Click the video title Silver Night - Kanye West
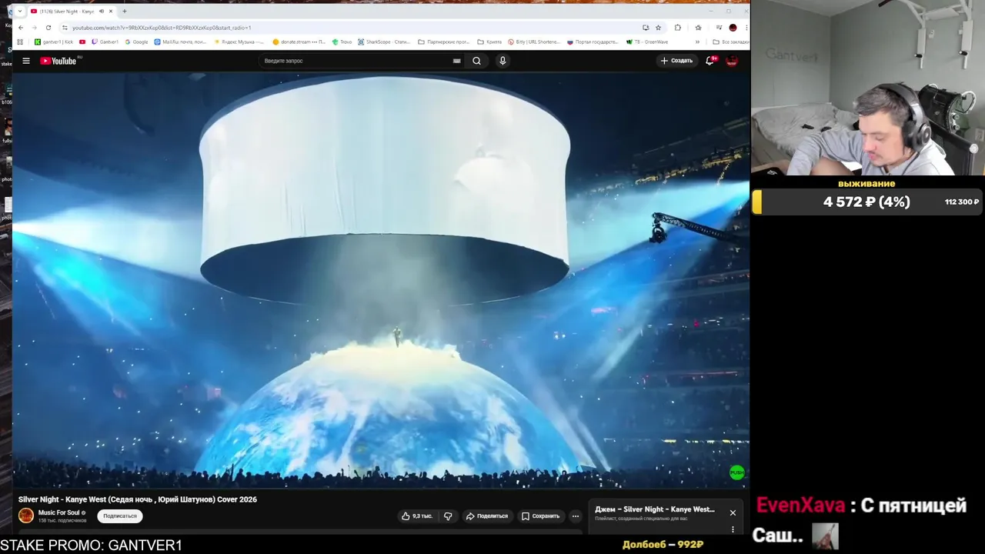Image resolution: width=985 pixels, height=554 pixels. click(x=138, y=499)
